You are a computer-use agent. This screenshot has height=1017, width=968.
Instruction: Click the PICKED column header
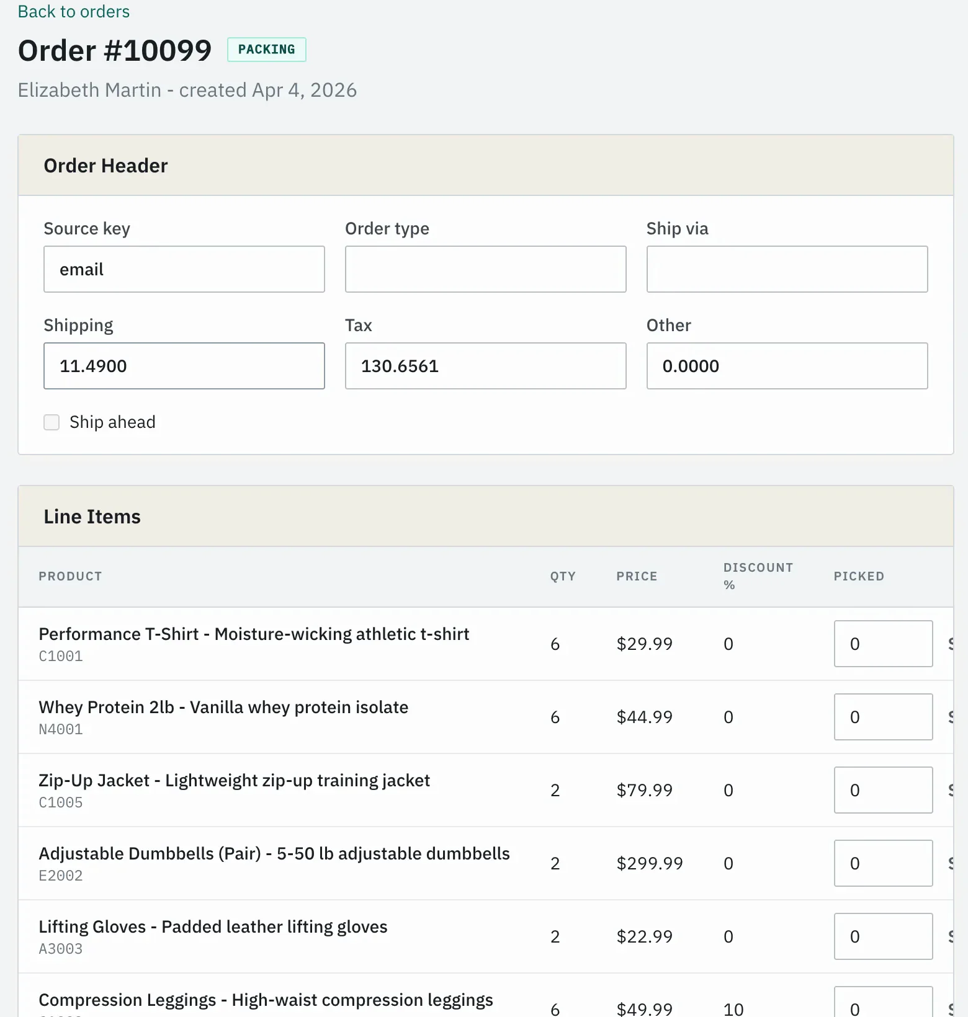[859, 576]
